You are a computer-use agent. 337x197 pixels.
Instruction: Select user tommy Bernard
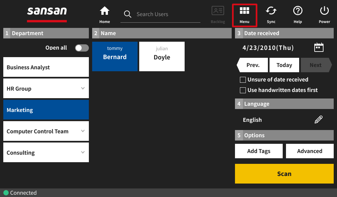click(x=115, y=56)
